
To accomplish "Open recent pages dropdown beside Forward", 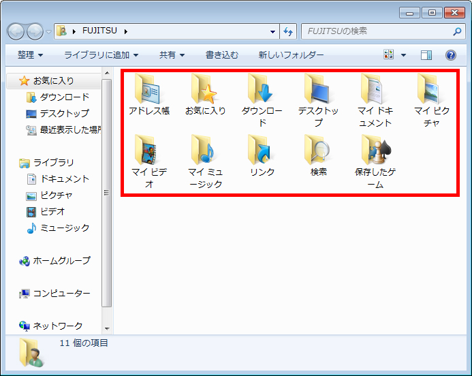I will pos(48,31).
